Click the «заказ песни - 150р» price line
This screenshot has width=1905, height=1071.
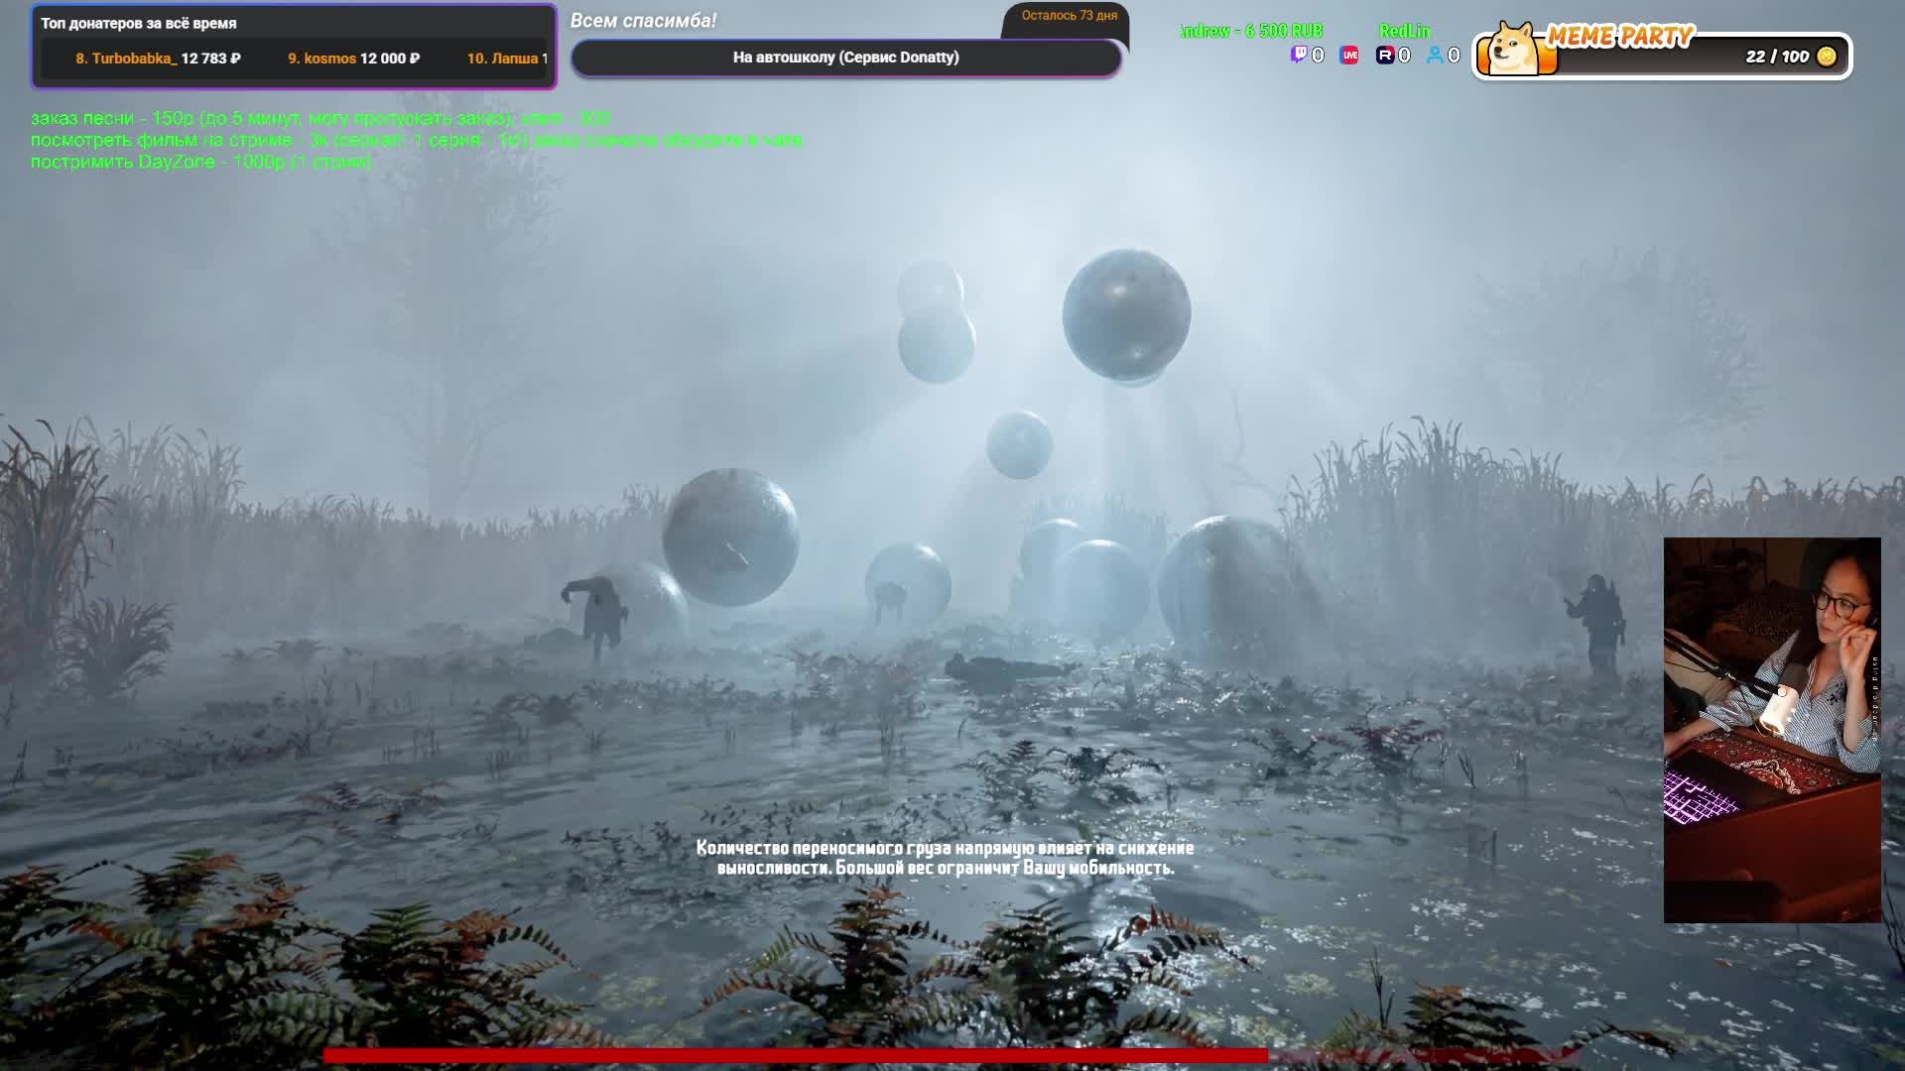[x=320, y=118]
